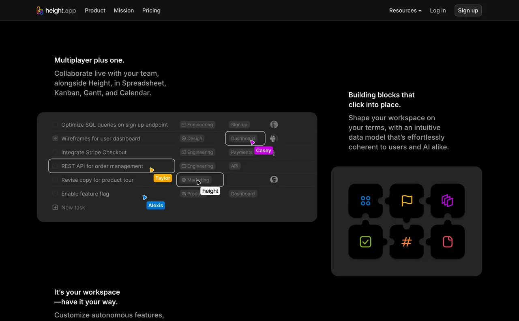The image size is (519, 321).
Task: Check off the REST API task
Action: pos(55,166)
